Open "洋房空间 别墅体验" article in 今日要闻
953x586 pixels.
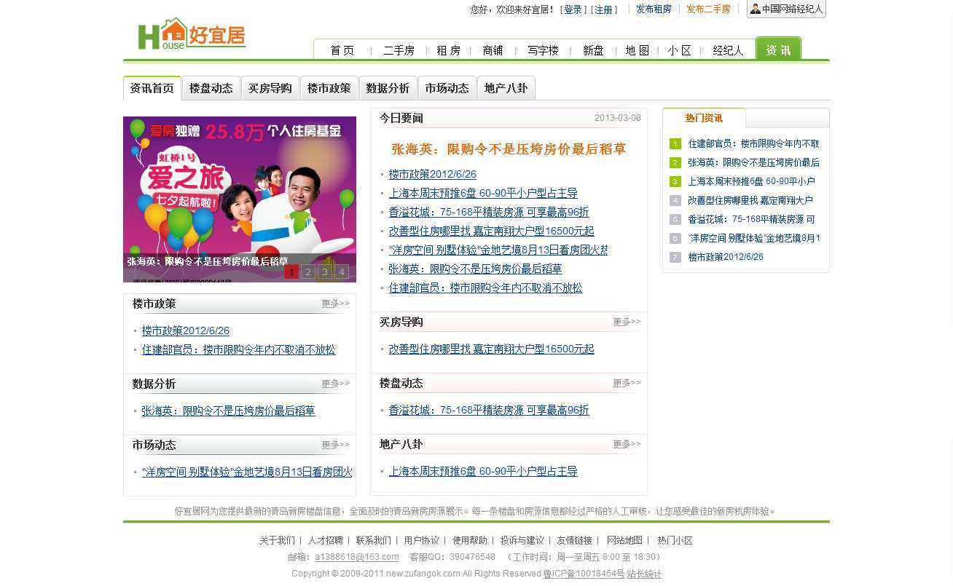pos(498,250)
